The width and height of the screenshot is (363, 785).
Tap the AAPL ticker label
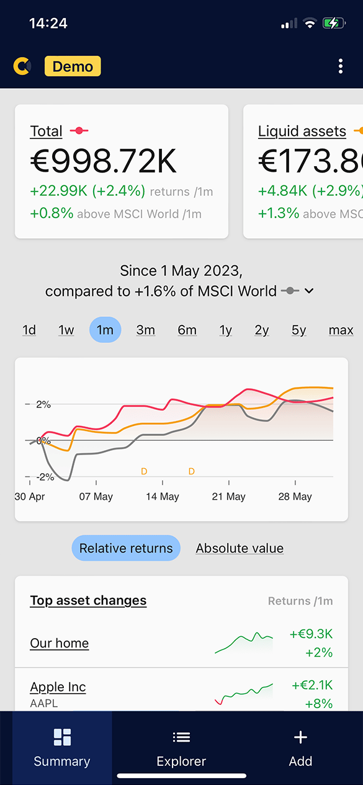[x=43, y=703]
